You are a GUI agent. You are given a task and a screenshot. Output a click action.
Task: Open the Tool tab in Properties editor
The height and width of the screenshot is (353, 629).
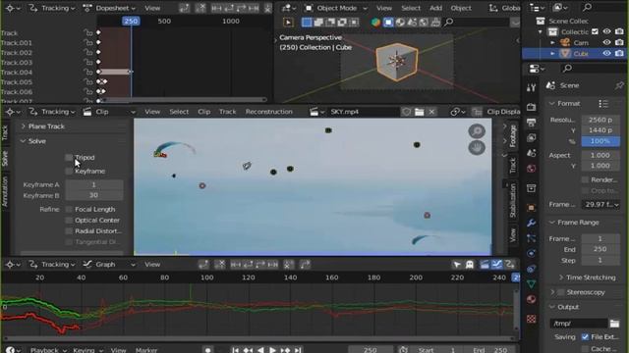point(531,87)
